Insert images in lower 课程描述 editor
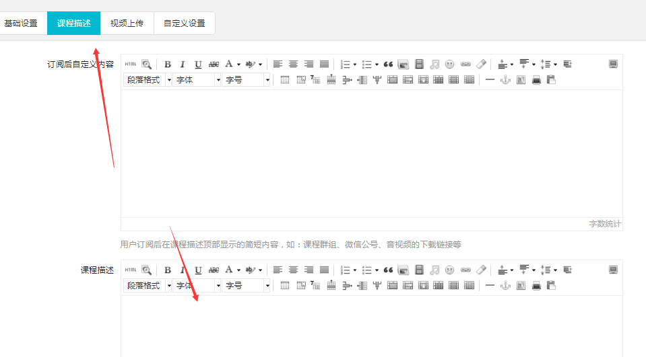This screenshot has height=357, width=646. (x=403, y=270)
